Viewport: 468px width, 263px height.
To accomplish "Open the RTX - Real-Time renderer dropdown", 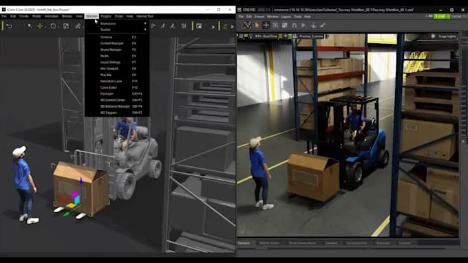I will tap(266, 36).
